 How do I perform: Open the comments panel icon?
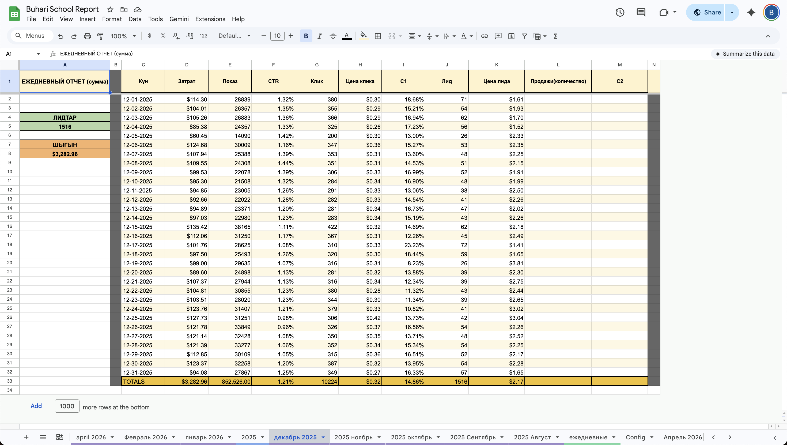click(641, 13)
